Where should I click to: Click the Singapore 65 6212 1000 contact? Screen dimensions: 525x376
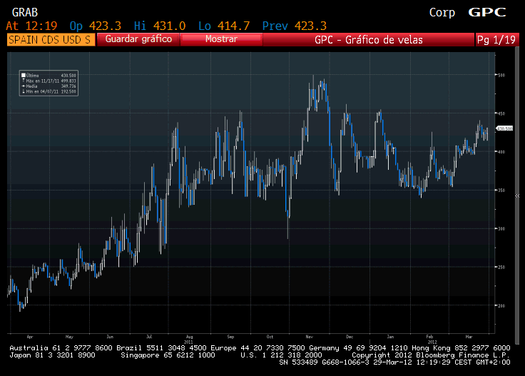pyautogui.click(x=168, y=355)
